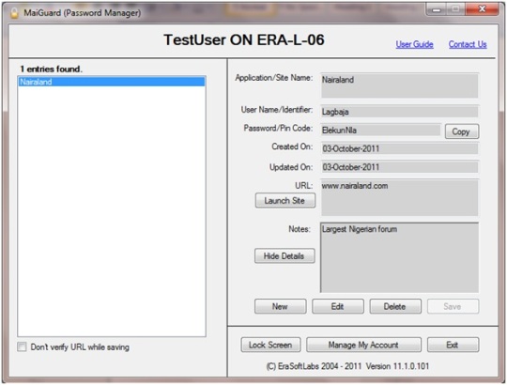Click the EraSoftLabs version copyright text
Image resolution: width=507 pixels, height=385 pixels.
tap(348, 366)
